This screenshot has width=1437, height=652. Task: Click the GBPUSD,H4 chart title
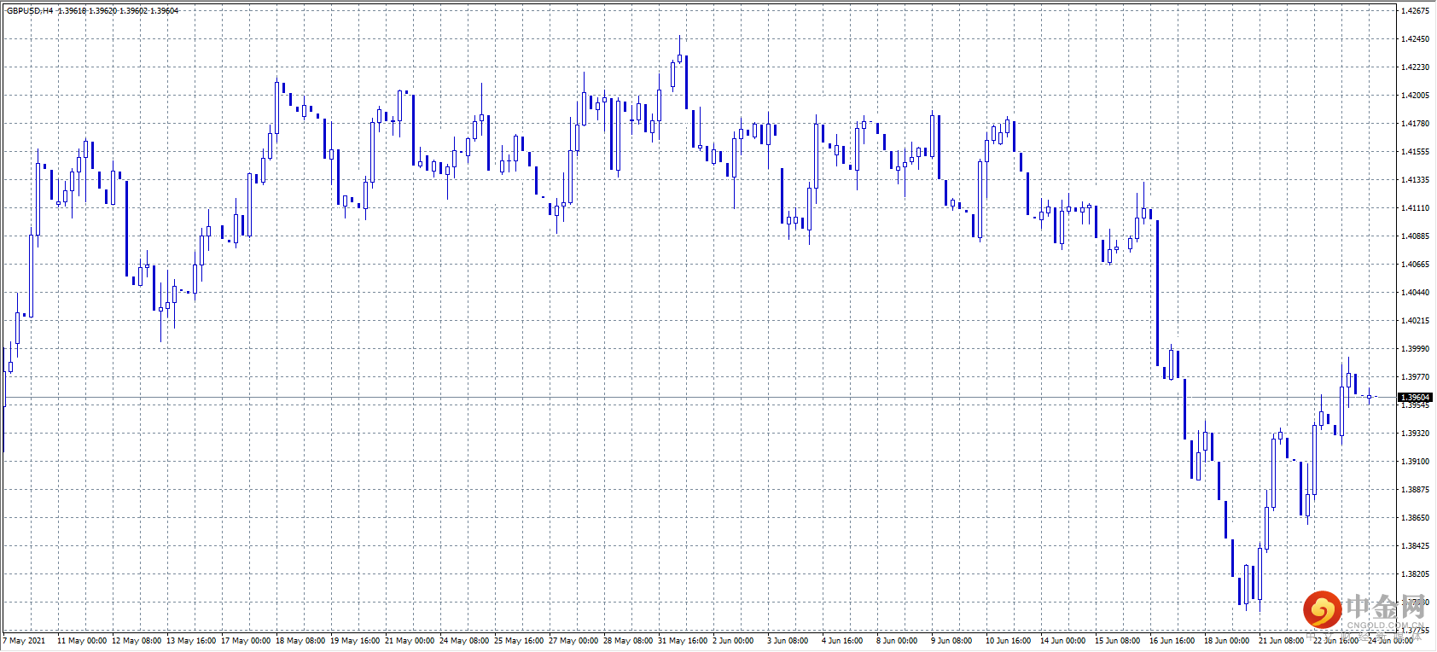click(x=30, y=11)
